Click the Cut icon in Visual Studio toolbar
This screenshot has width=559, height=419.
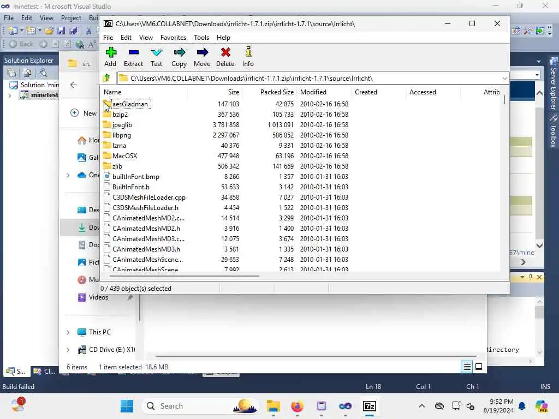point(88,31)
